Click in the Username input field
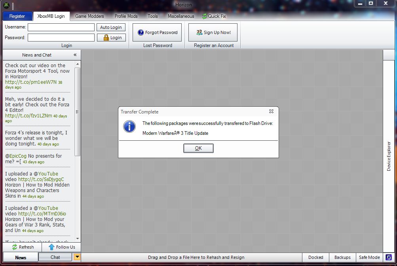397x266 pixels. [x=61, y=27]
